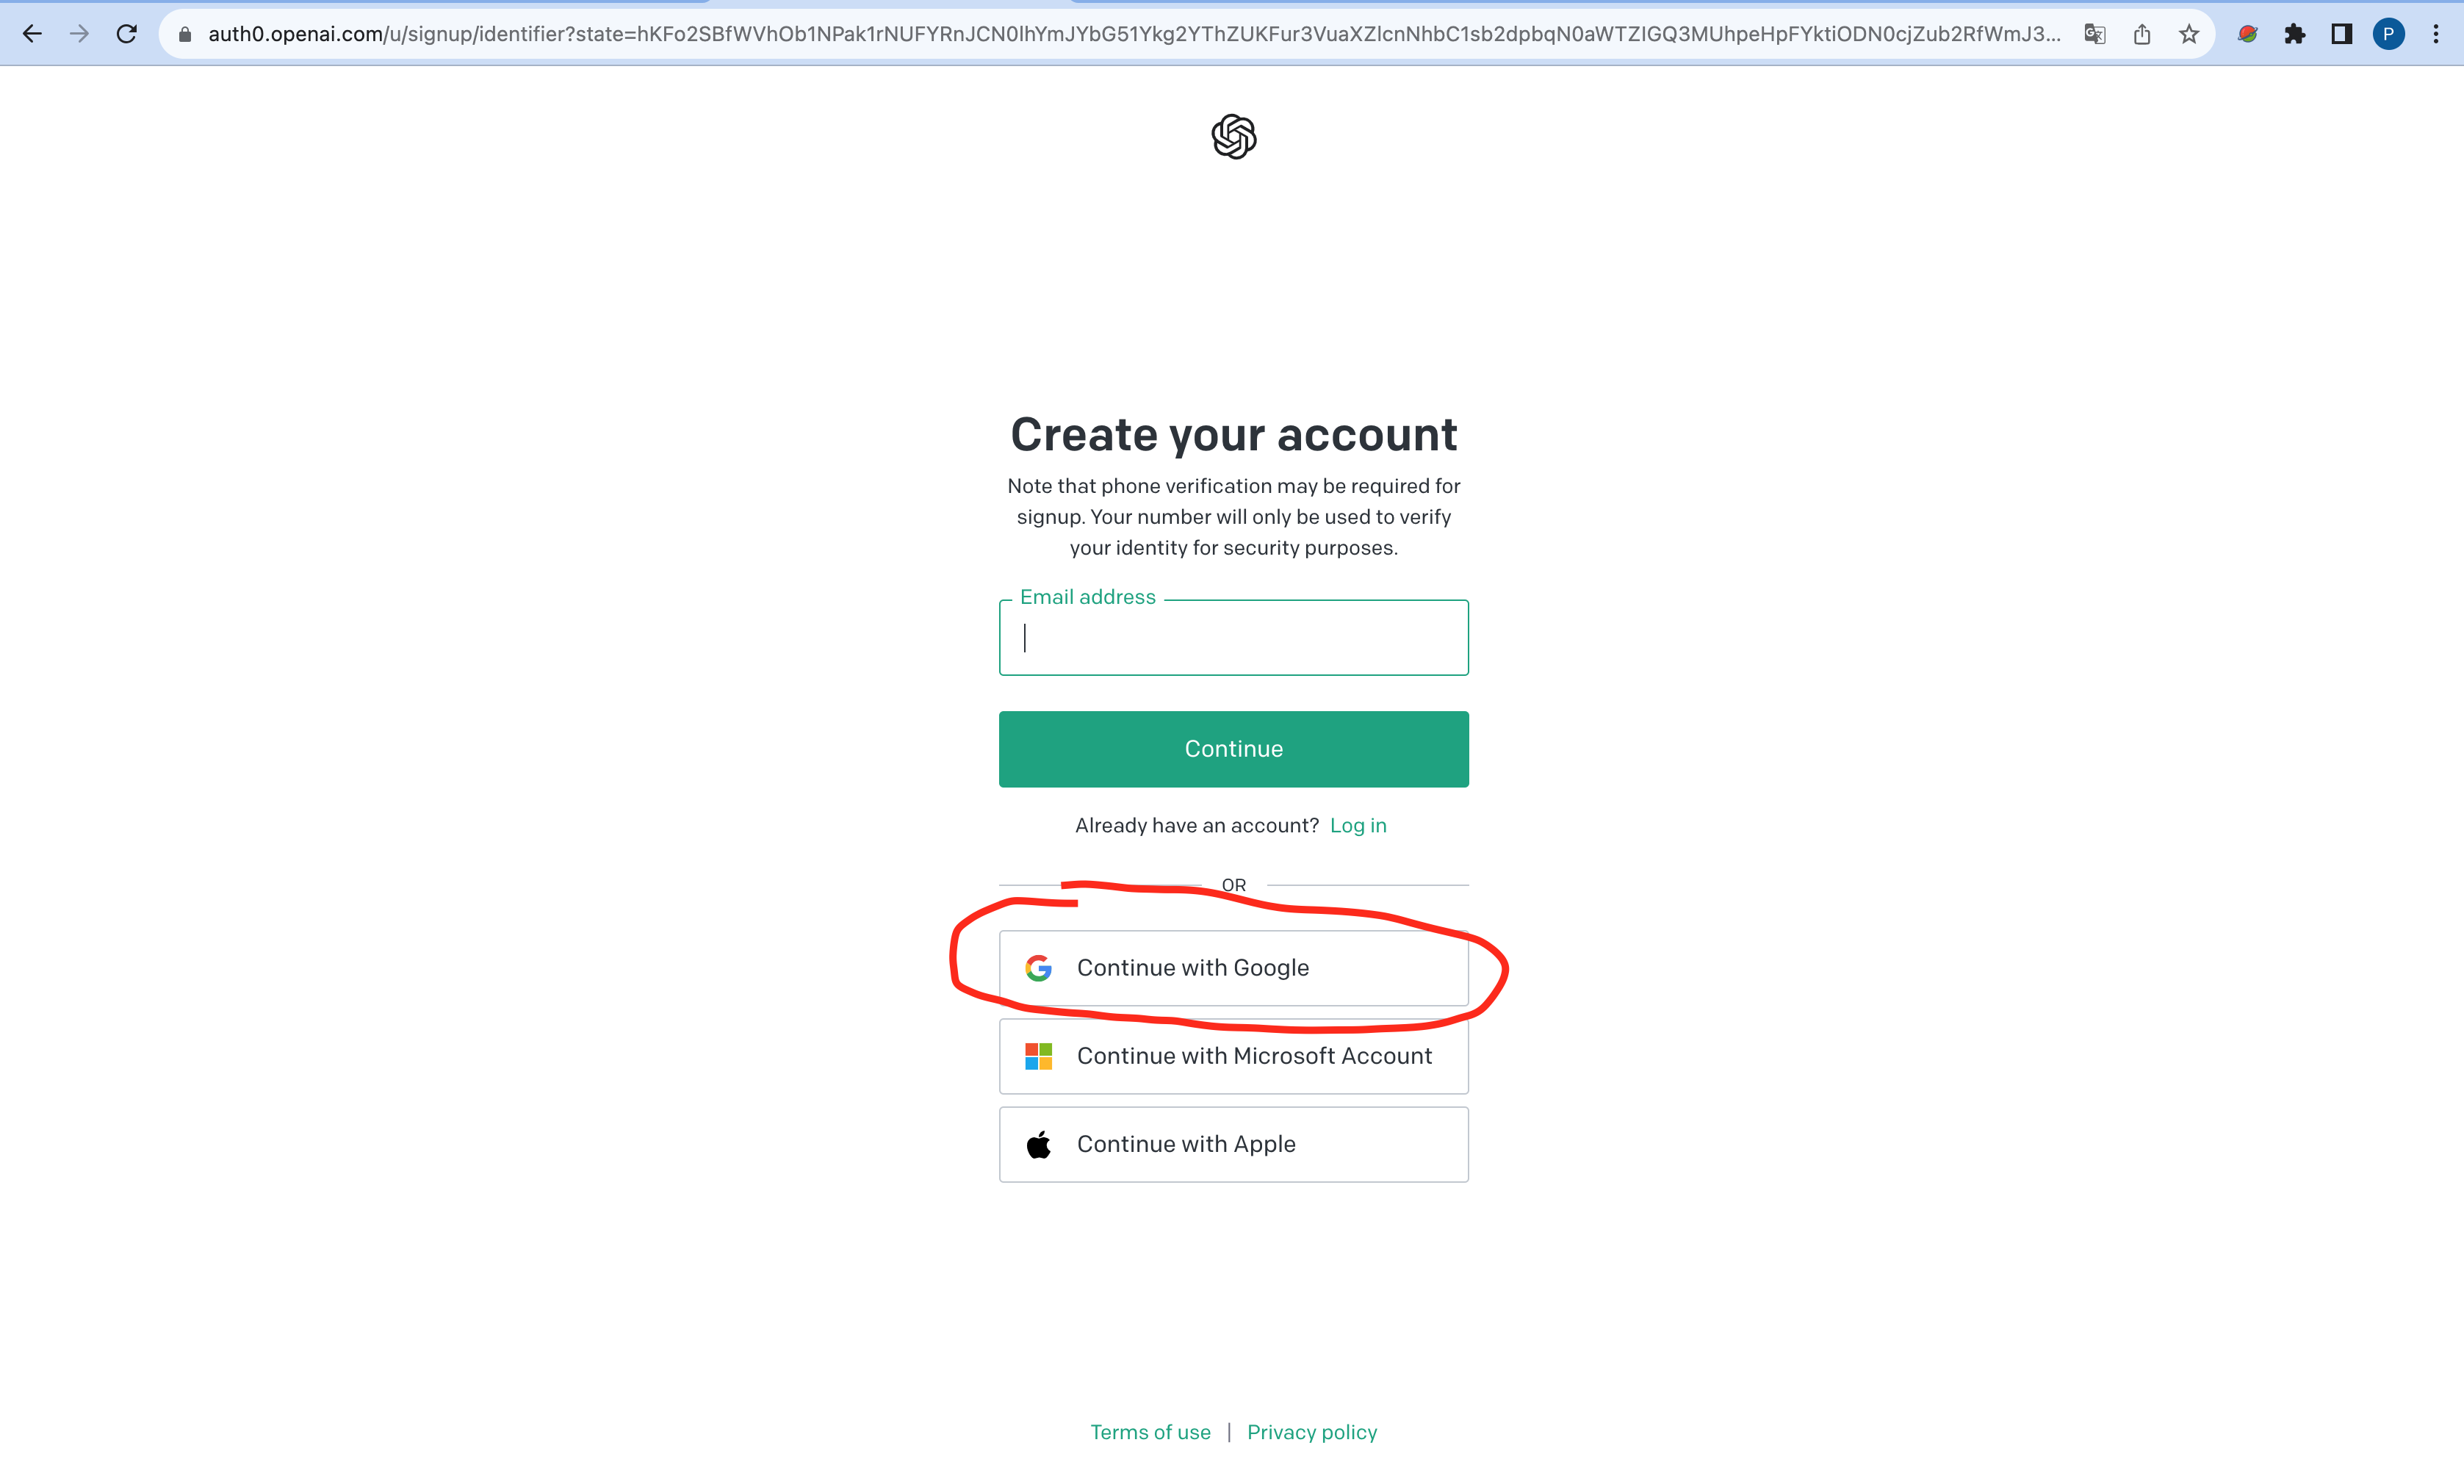Bookmark this page with the star

coord(2189,34)
